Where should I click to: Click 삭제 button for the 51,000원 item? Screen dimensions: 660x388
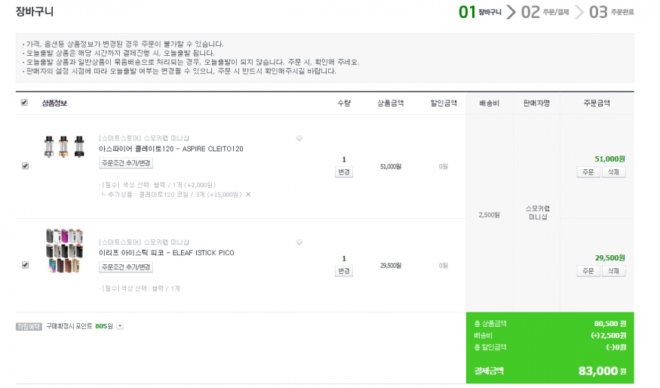coord(613,172)
